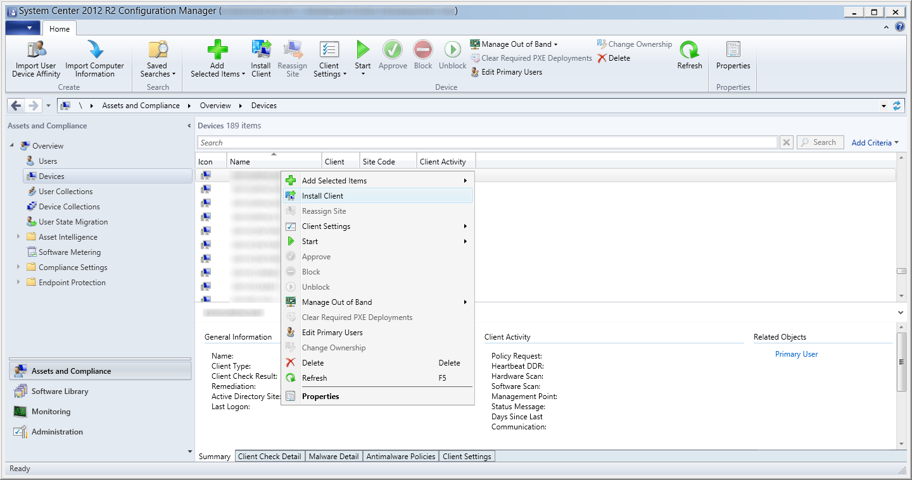Select Properties from the context menu
The width and height of the screenshot is (912, 480).
(x=320, y=397)
